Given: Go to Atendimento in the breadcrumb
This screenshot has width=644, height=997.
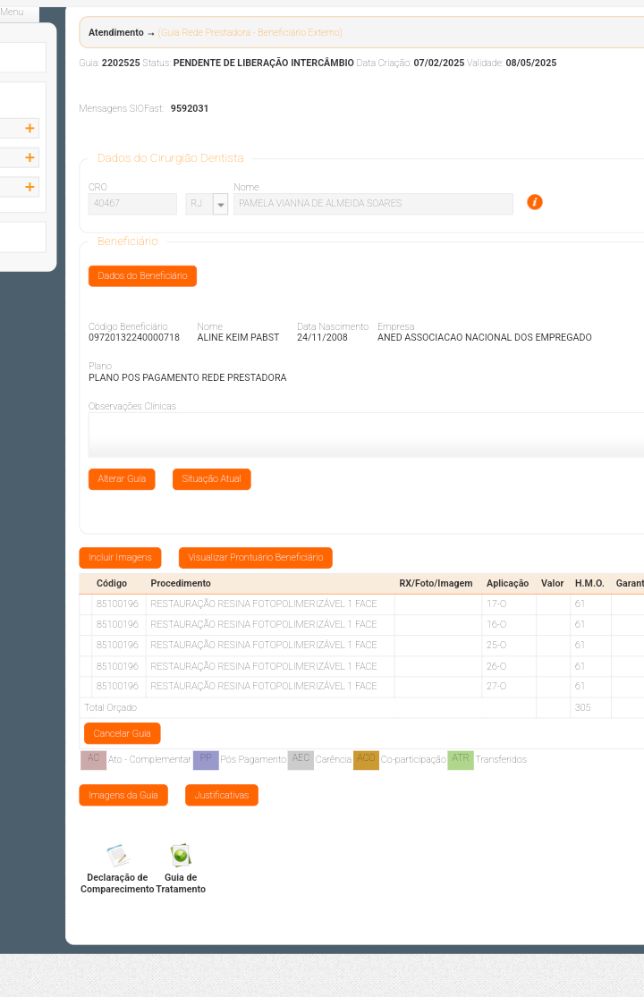Looking at the screenshot, I should (115, 32).
